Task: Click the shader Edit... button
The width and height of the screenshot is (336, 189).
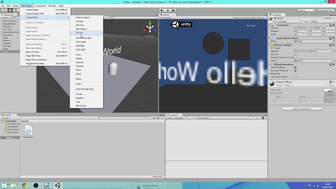Action: pos(331,85)
